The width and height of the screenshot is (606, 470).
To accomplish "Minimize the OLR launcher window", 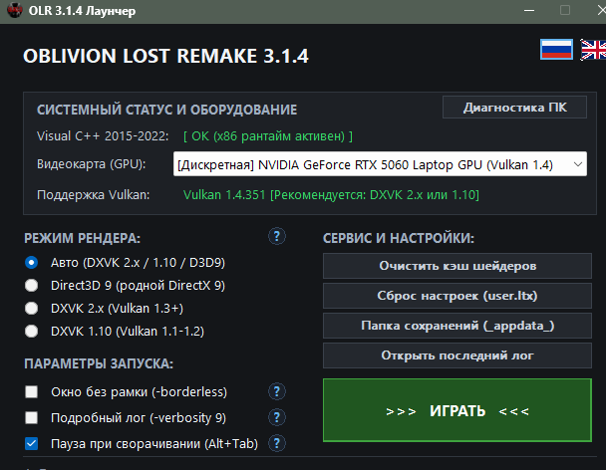I will [529, 10].
